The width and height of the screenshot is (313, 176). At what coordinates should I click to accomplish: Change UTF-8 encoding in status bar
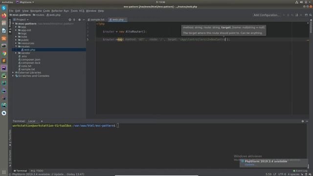click(282, 174)
